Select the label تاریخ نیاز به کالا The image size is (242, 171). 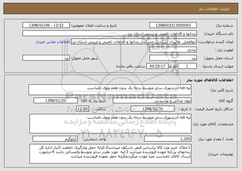[93, 101]
